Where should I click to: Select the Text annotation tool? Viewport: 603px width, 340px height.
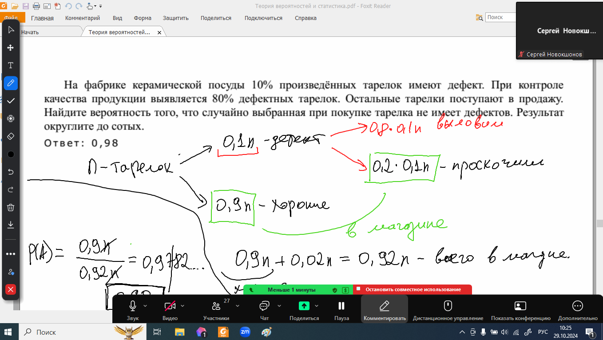(11, 65)
